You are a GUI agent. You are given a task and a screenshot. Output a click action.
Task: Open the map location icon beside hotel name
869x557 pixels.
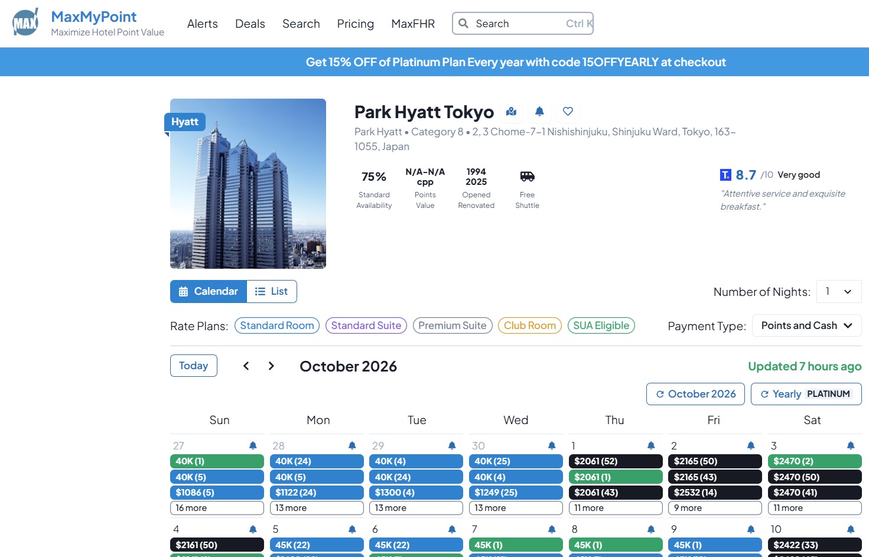coord(512,111)
